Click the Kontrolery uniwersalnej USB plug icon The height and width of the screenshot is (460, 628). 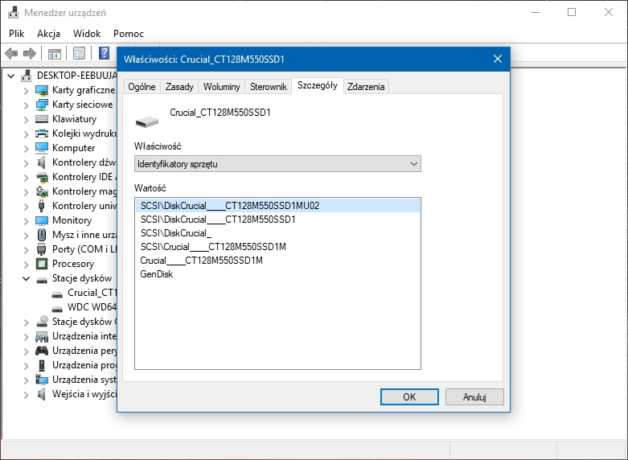coord(42,206)
